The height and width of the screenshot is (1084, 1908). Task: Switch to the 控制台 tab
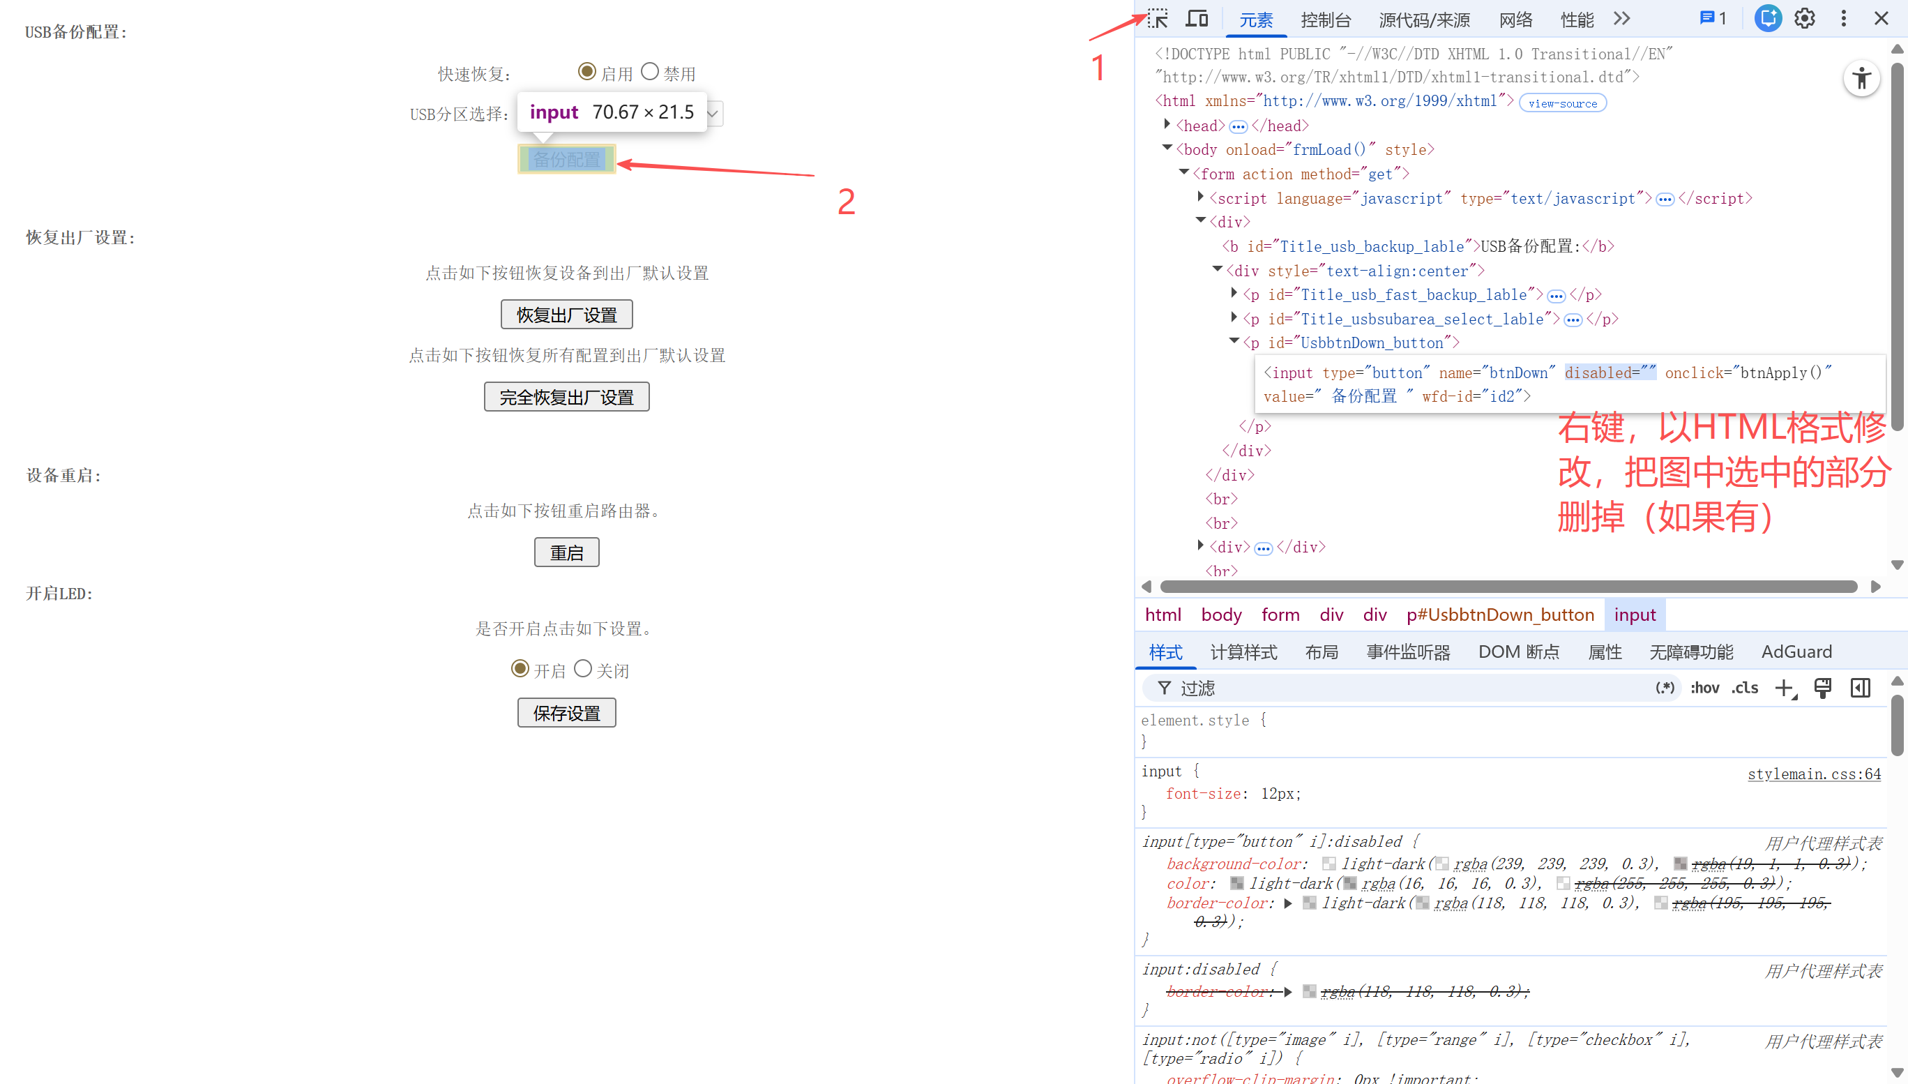click(1325, 20)
